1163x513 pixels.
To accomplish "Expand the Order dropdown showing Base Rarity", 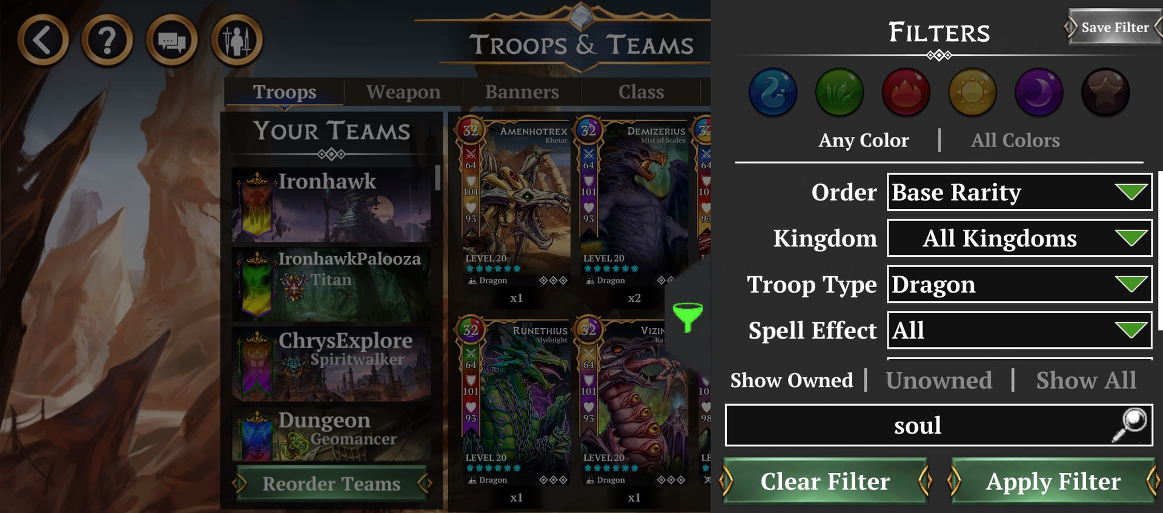I will click(1019, 192).
